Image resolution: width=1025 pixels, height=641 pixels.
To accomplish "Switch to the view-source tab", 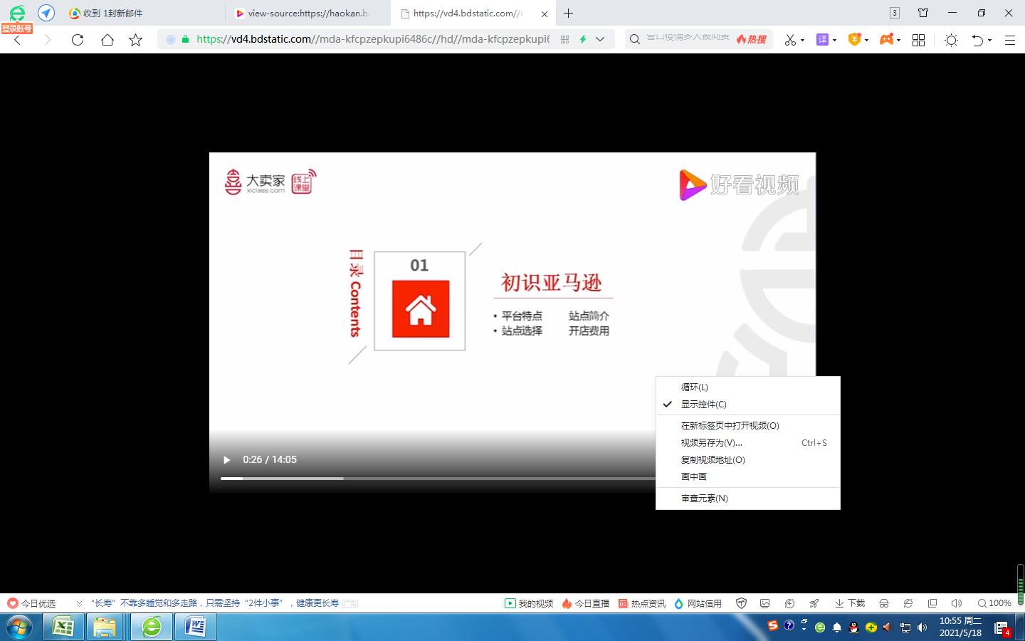I will [x=305, y=13].
